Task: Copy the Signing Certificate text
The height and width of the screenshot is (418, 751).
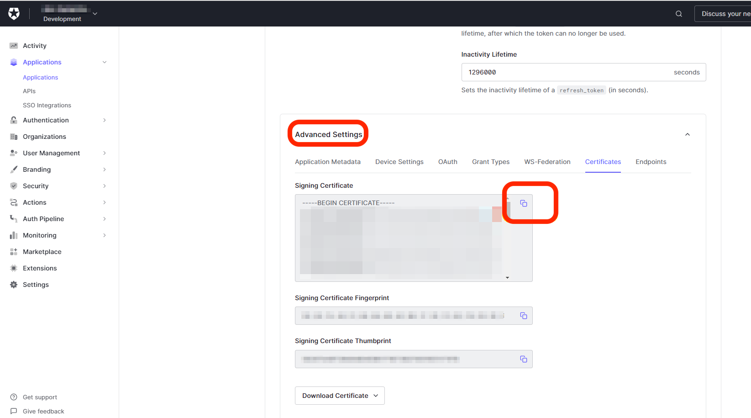Action: pyautogui.click(x=524, y=203)
